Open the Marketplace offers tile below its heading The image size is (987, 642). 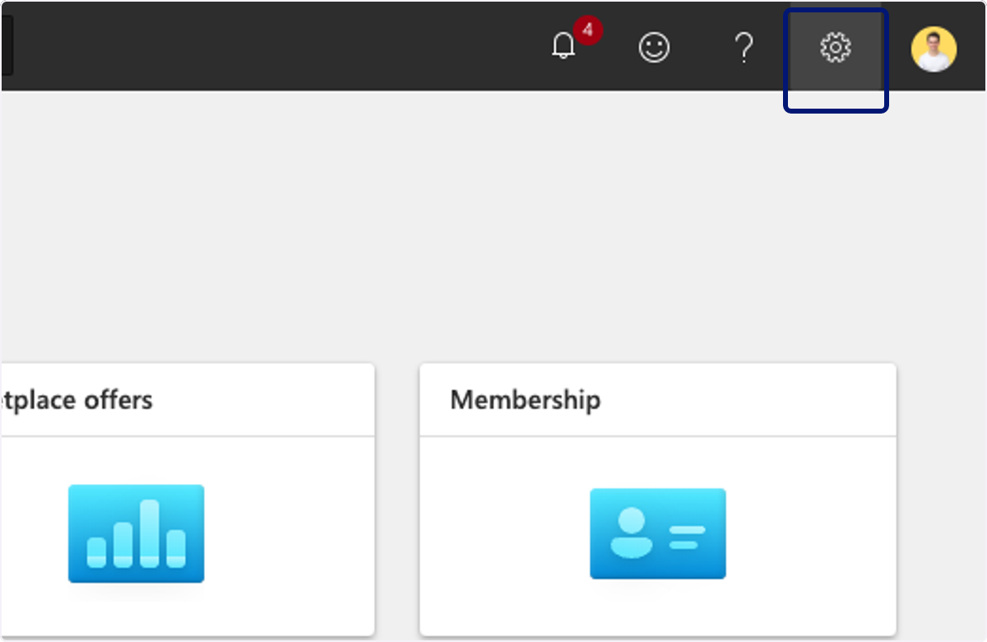[188, 535]
